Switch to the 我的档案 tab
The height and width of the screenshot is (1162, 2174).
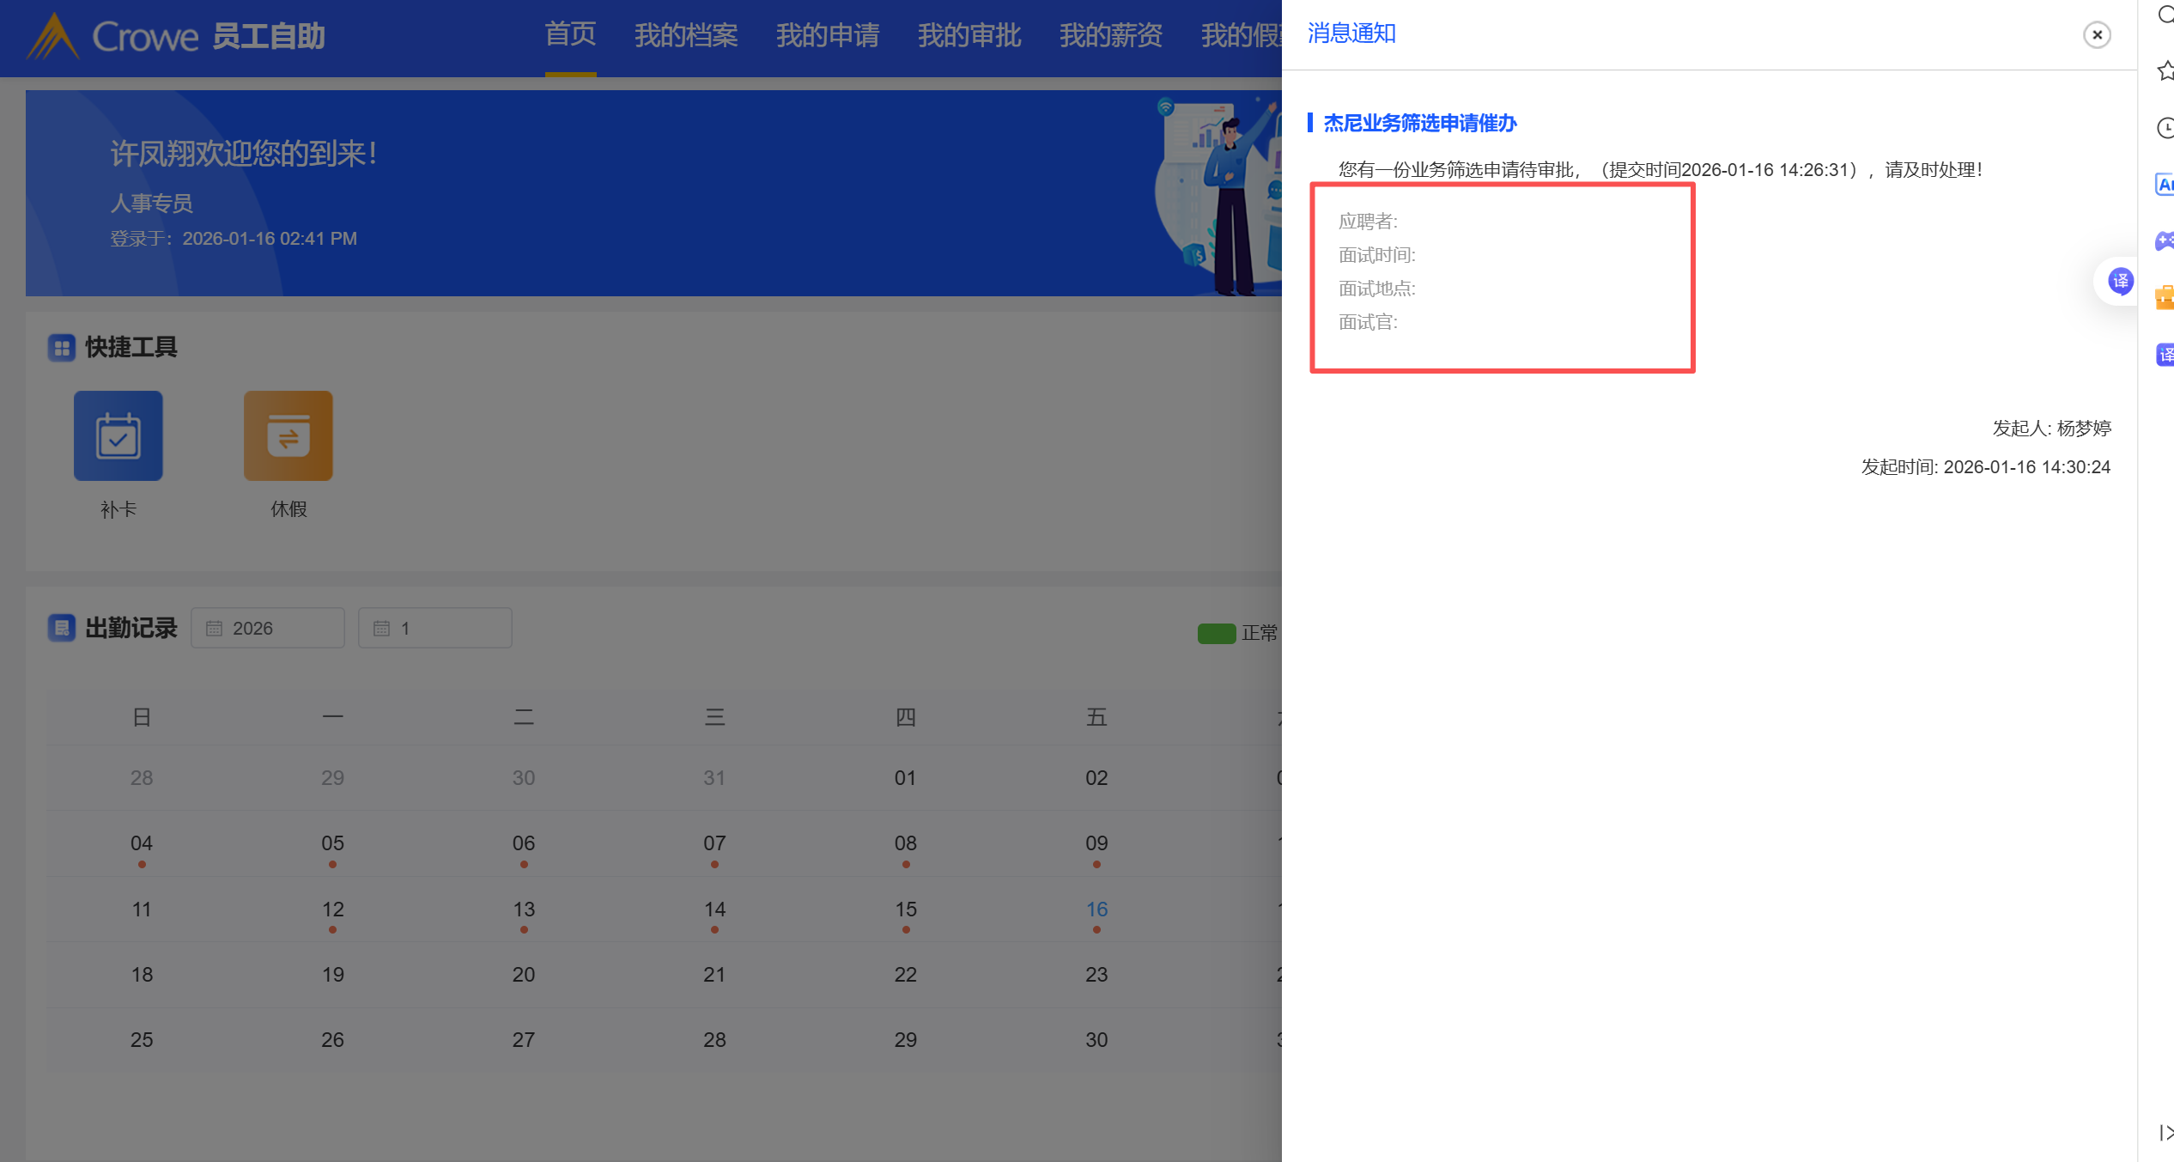click(x=685, y=35)
